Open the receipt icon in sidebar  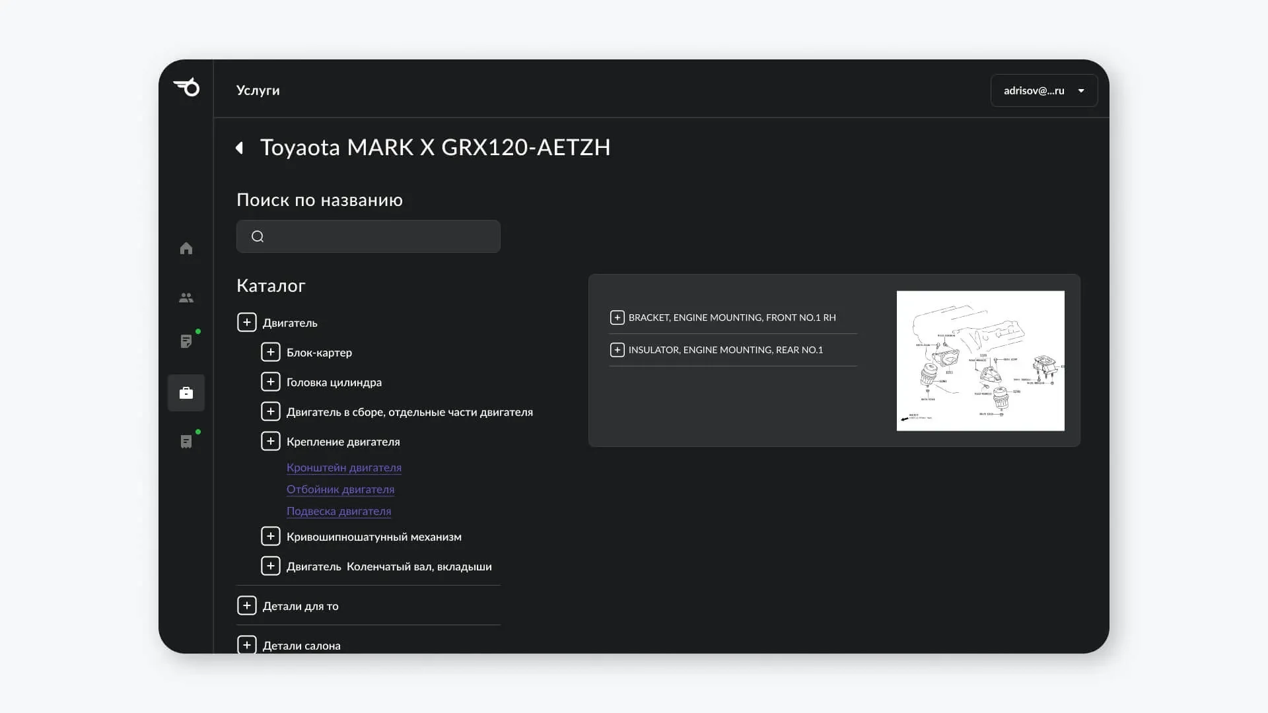tap(186, 441)
